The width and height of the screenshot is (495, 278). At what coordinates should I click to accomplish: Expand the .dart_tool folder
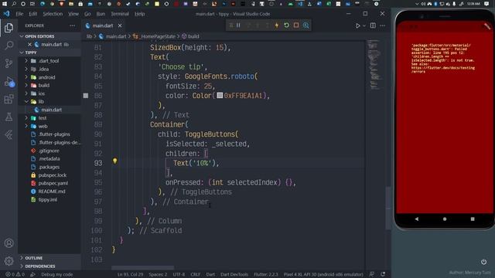49,61
